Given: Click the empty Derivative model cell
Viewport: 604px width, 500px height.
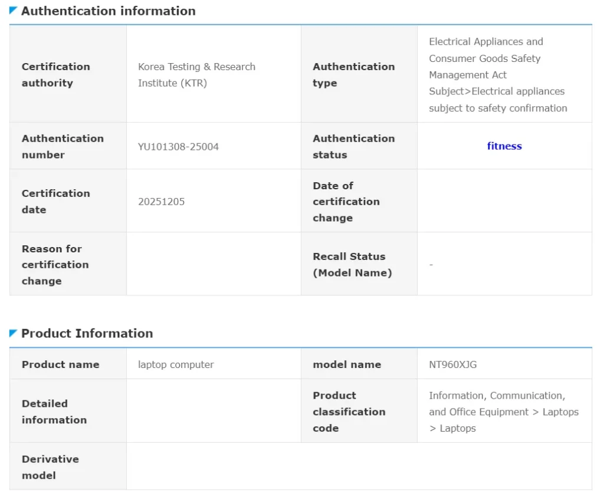Looking at the screenshot, I should 359,466.
